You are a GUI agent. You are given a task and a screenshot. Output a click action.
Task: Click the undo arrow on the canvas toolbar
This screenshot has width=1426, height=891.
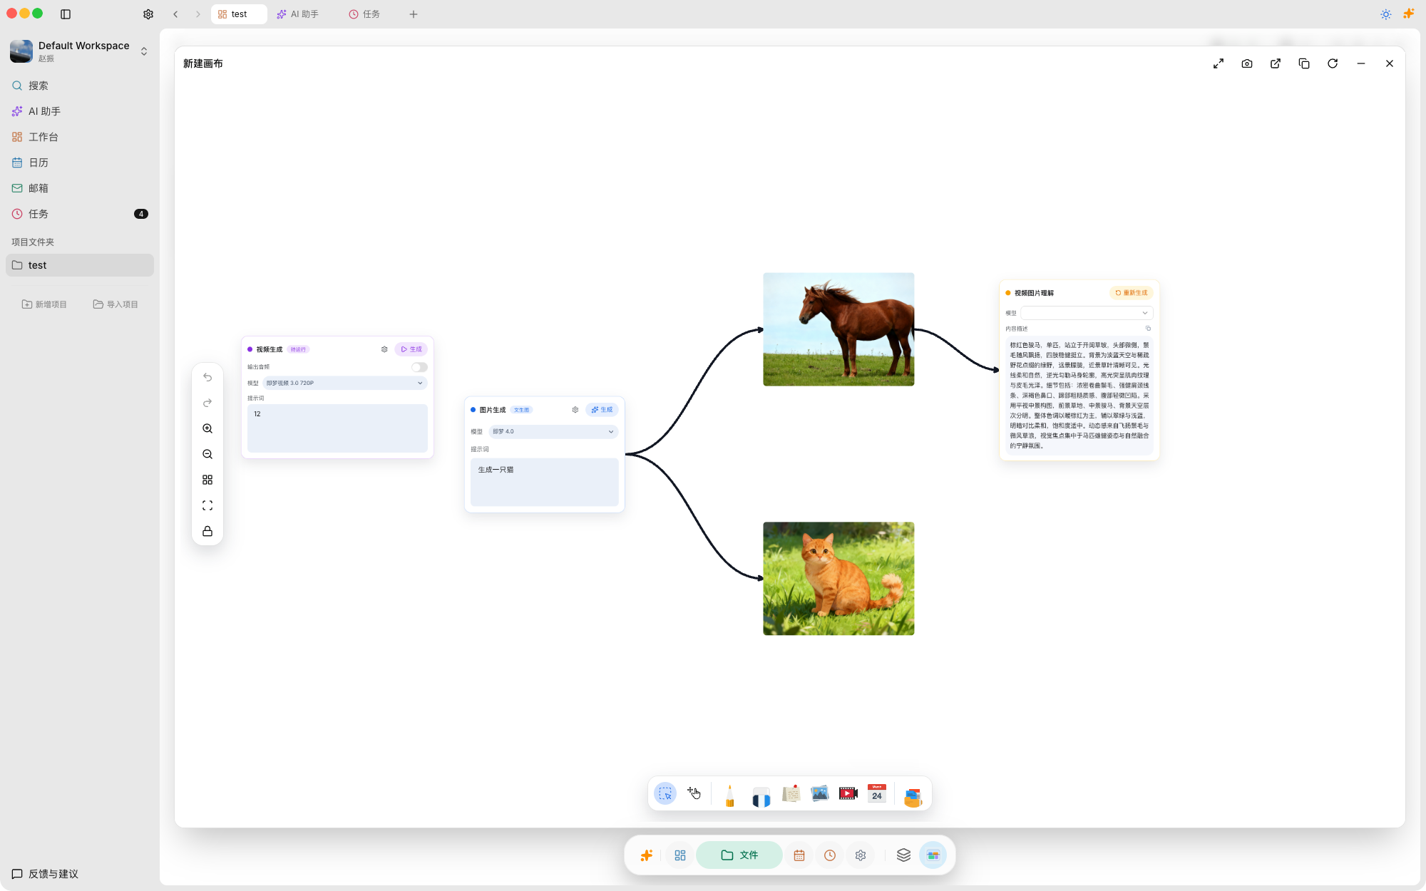(x=207, y=377)
